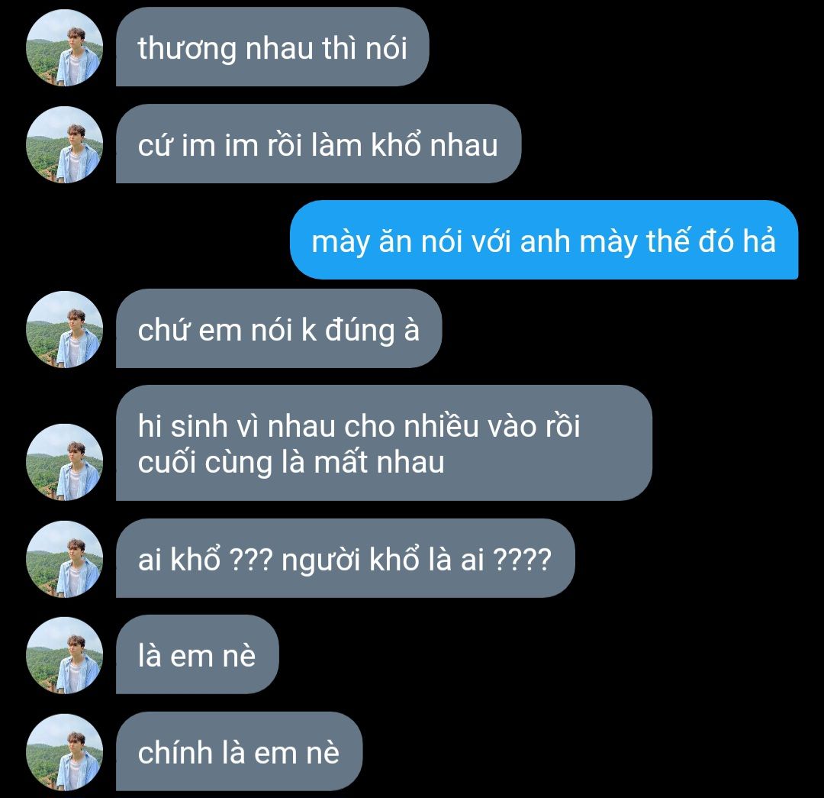This screenshot has width=824, height=798.
Task: Select the 'thương nhau thì nói' message bubble
Action: click(272, 47)
